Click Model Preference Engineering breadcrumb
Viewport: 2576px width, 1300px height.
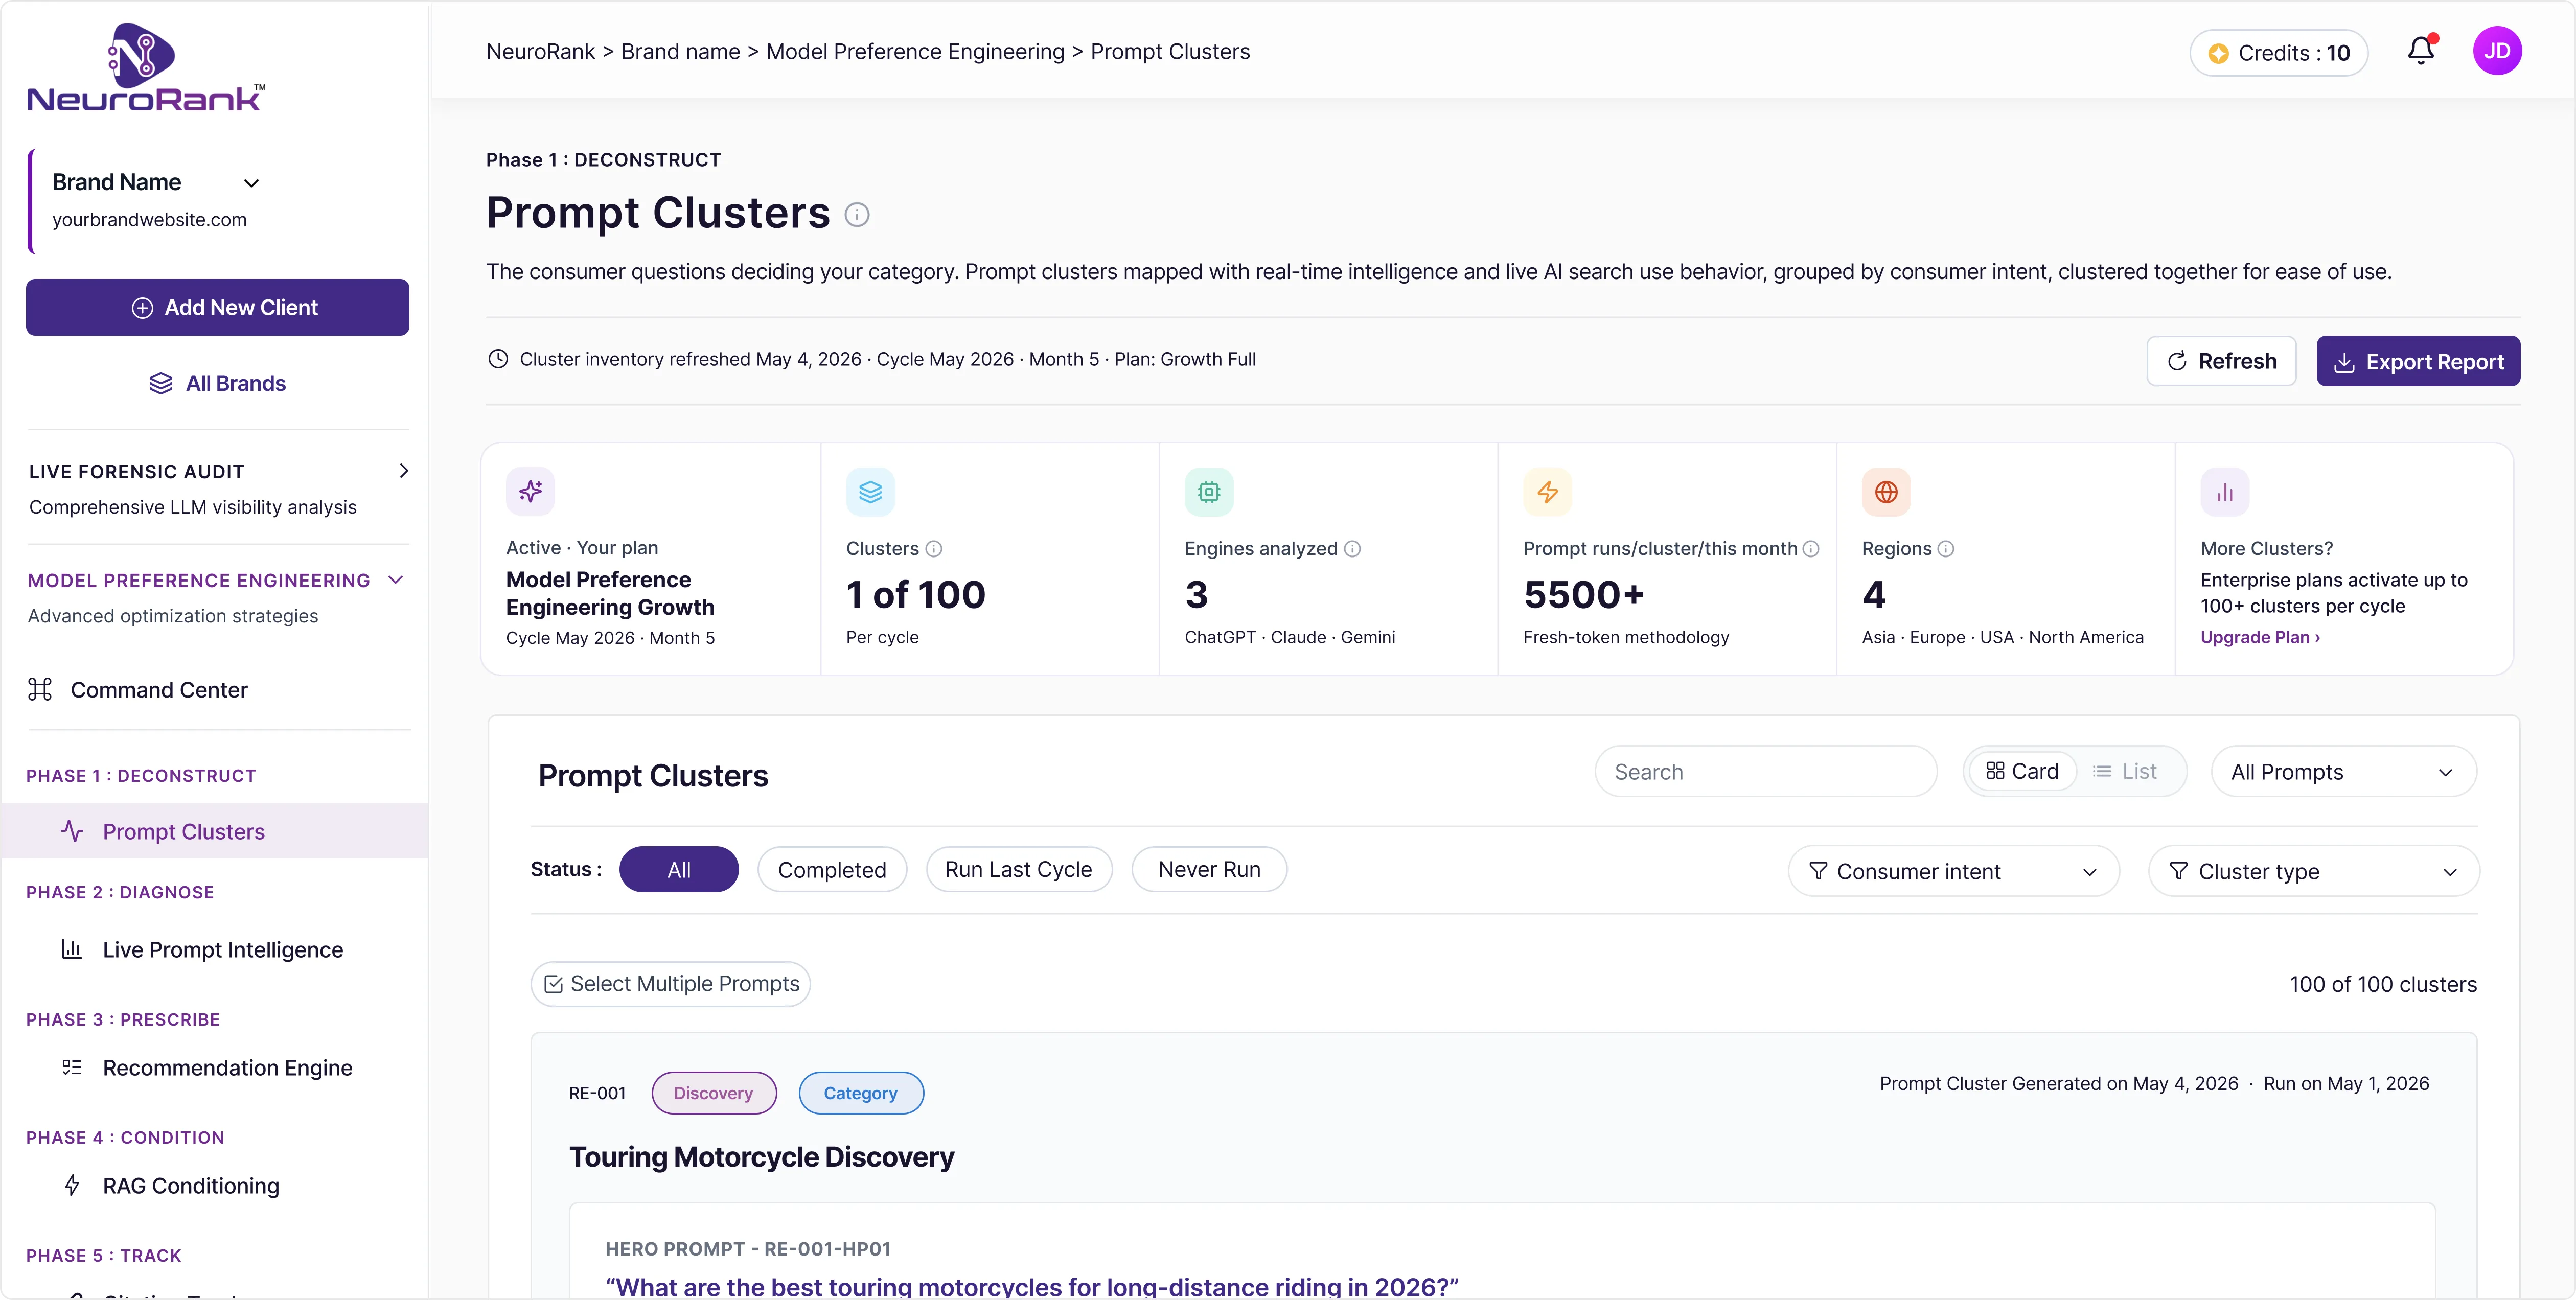pos(915,52)
